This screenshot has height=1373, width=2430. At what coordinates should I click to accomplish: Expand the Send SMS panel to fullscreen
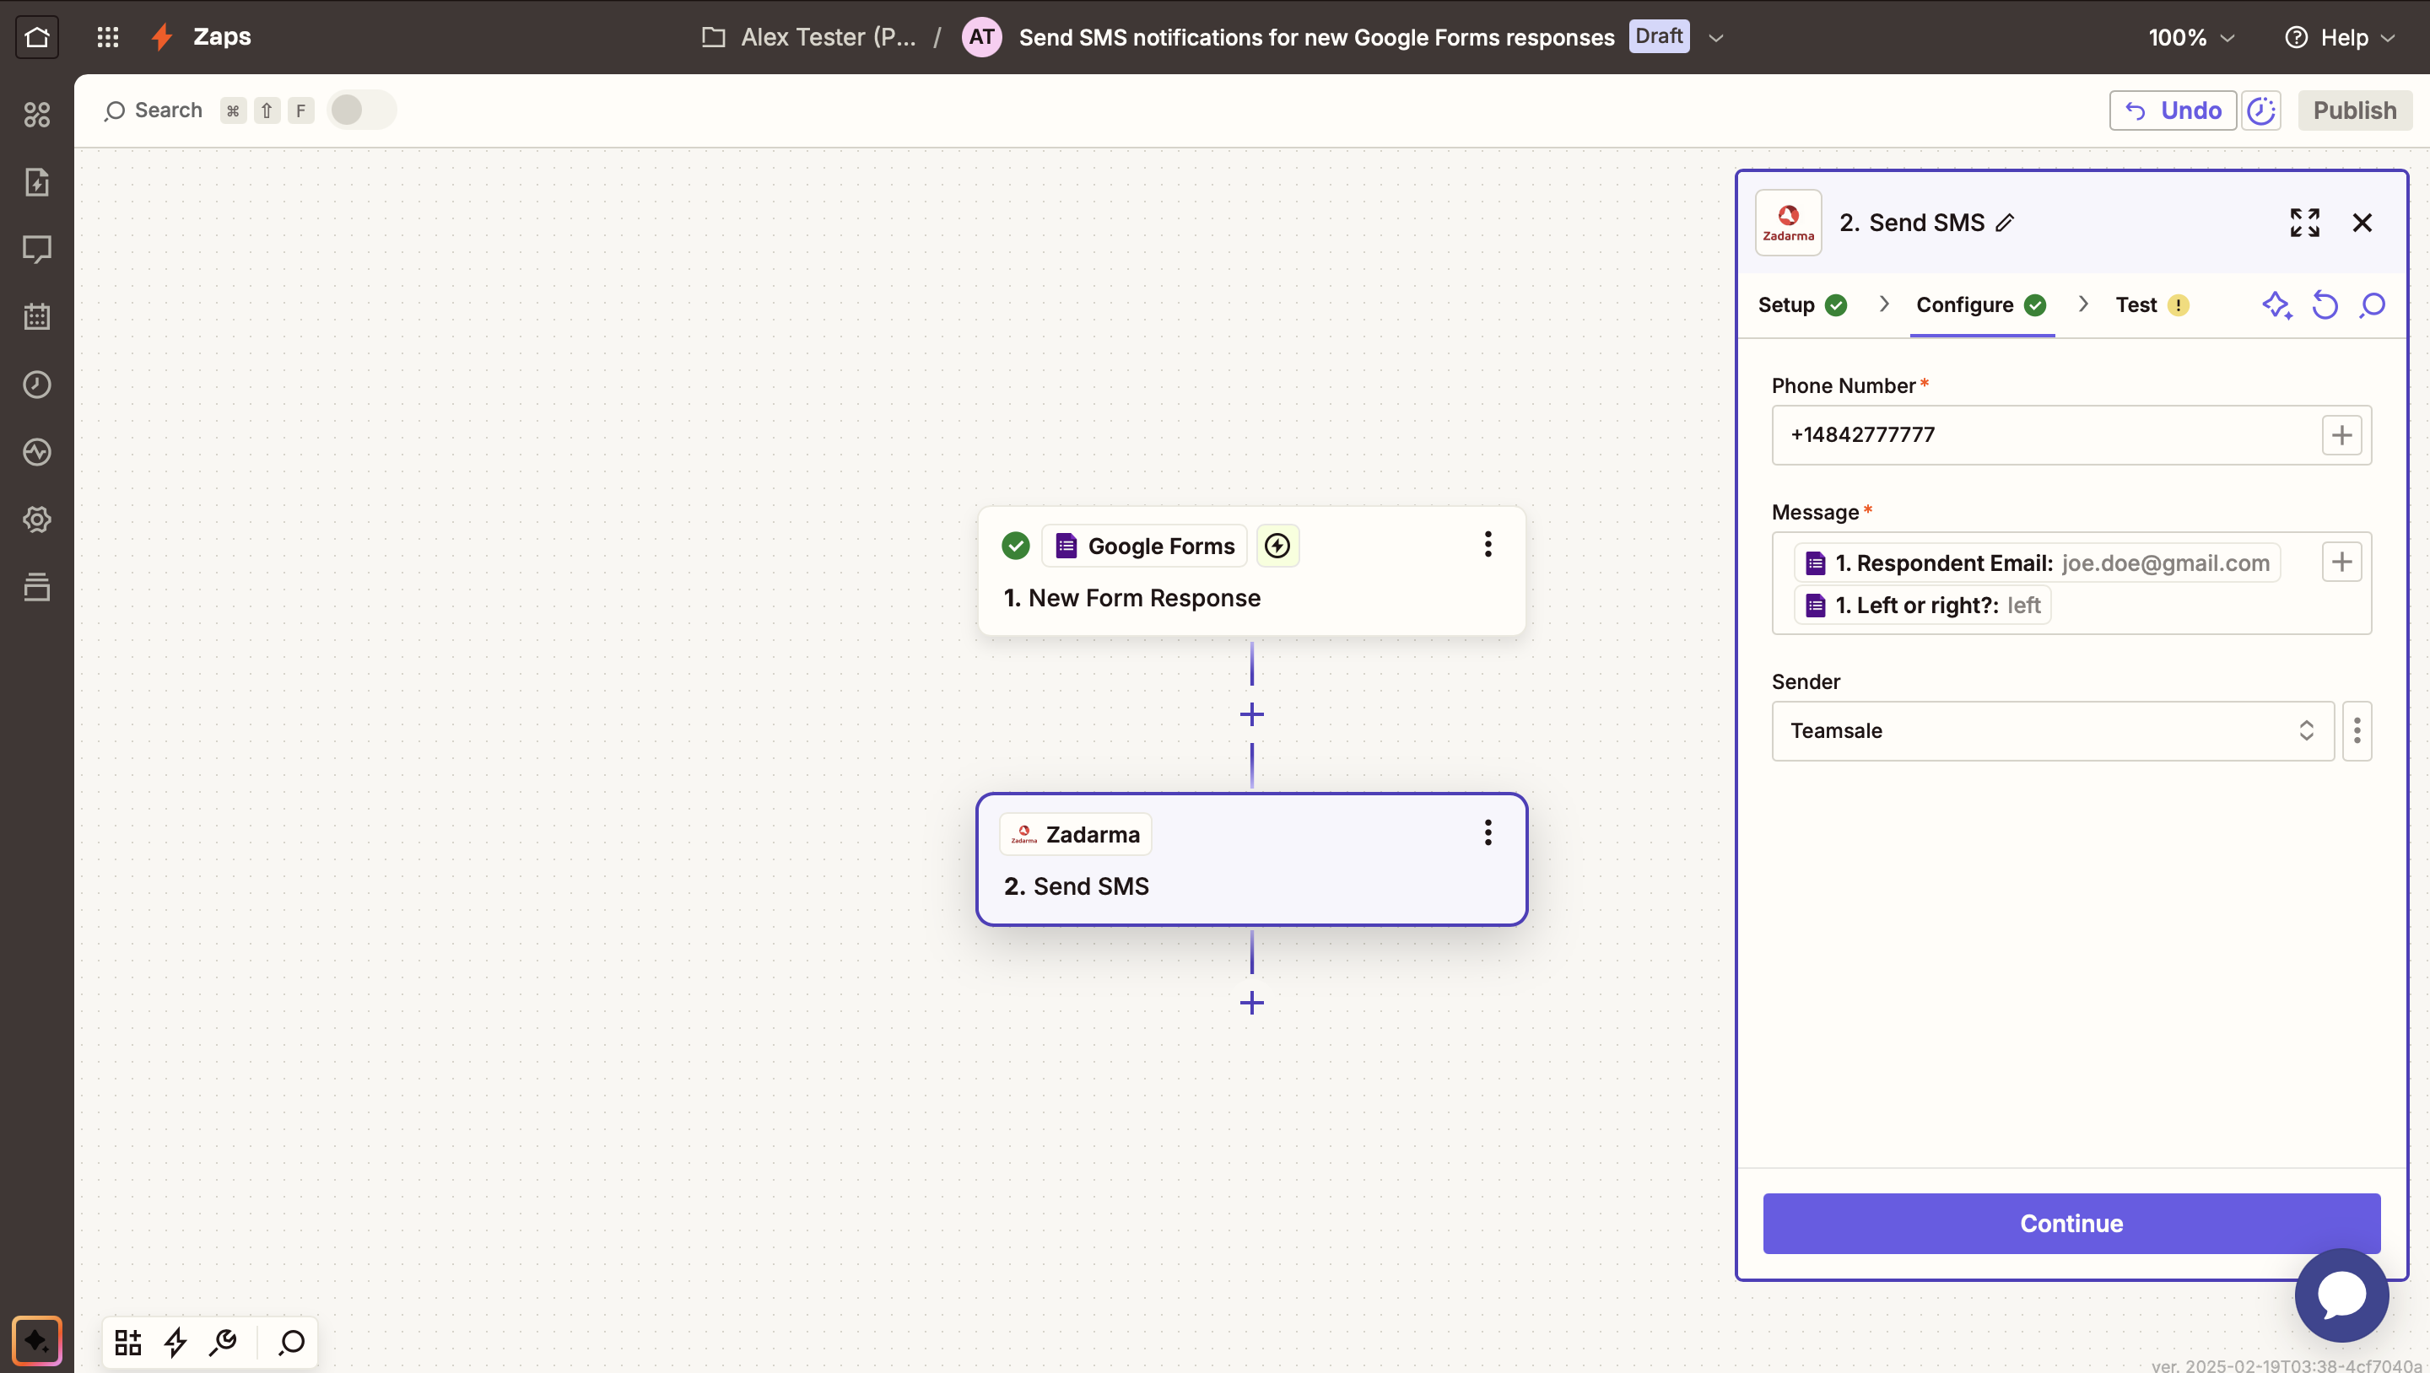point(2303,223)
